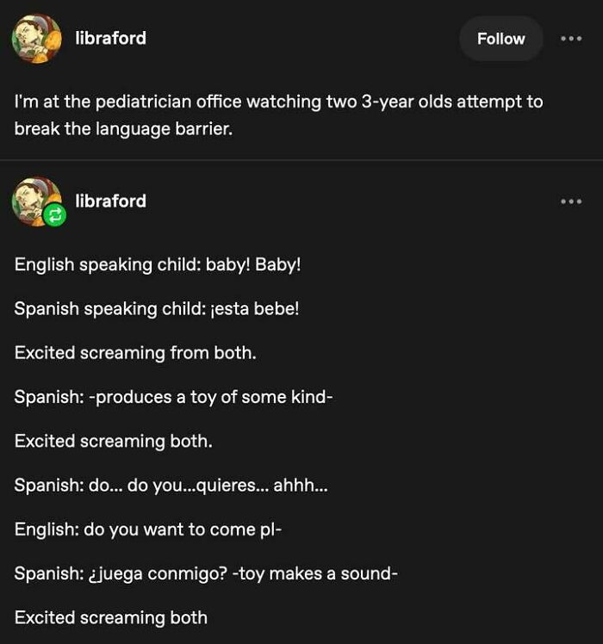Click the avatar on the reblogged post

(34, 200)
